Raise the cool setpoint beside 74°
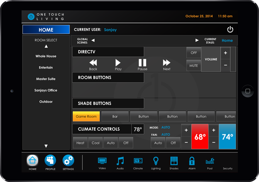The height and width of the screenshot is (182, 259). coord(214,130)
